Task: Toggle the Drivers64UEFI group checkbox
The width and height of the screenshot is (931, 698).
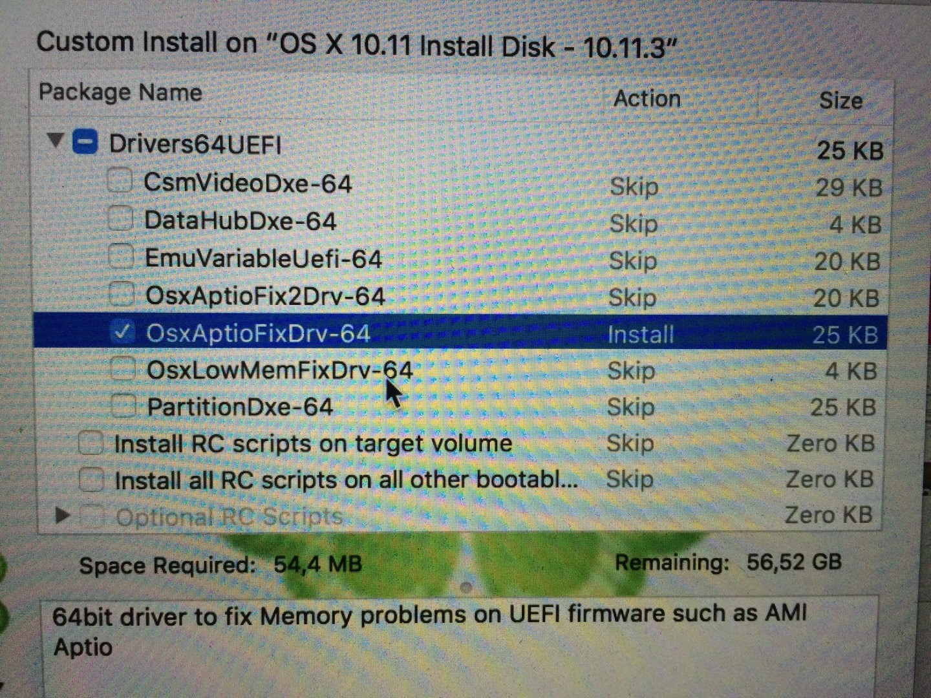Action: tap(85, 142)
